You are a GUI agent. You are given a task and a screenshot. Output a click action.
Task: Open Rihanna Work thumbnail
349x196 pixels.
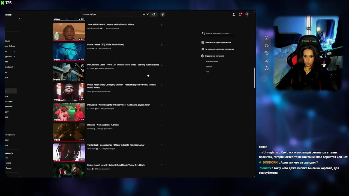(69, 132)
